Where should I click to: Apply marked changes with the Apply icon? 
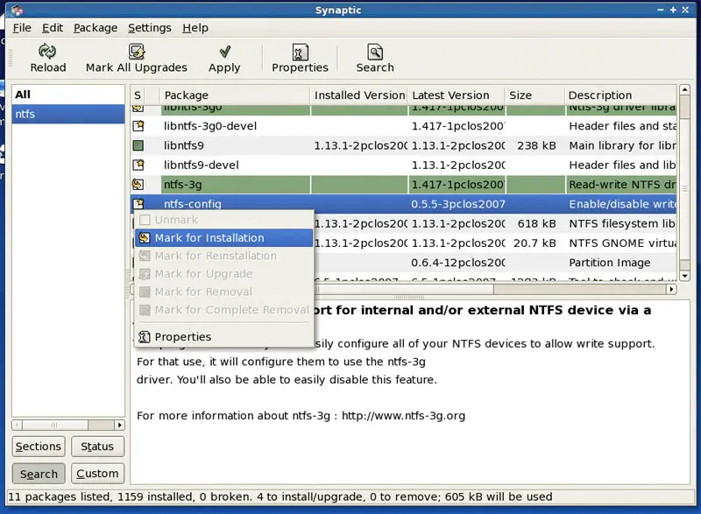click(x=224, y=53)
